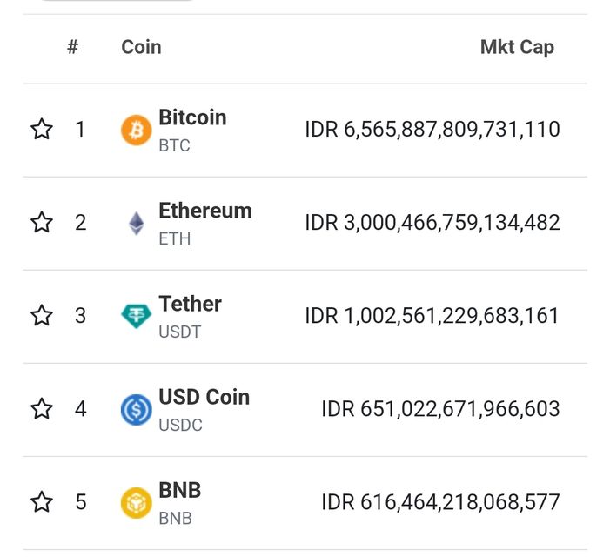Click the Tether green logo icon
The image size is (610, 557).
pos(136,316)
